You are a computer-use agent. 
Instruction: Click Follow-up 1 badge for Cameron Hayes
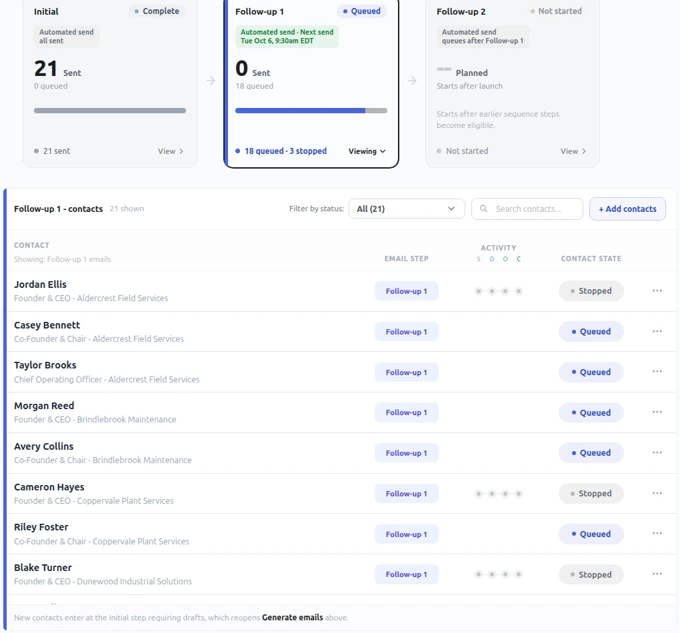tap(407, 493)
